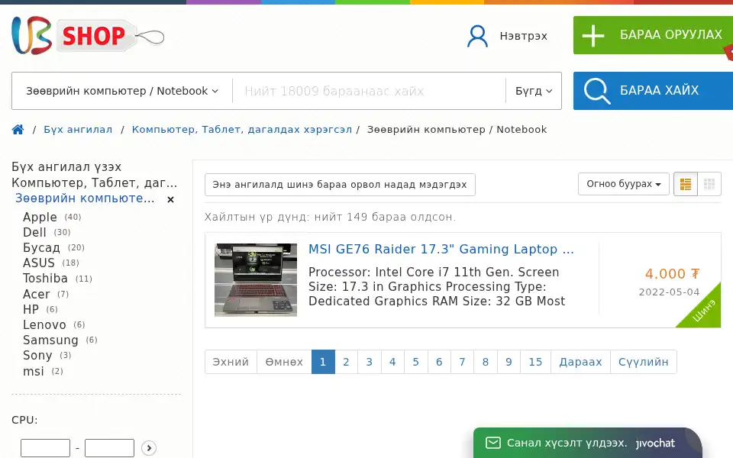Screen dimensions: 733x458
Task: Open Компьютер, Таблет, дагалдах хэрэгсэл breadcrumb
Action: (x=242, y=130)
